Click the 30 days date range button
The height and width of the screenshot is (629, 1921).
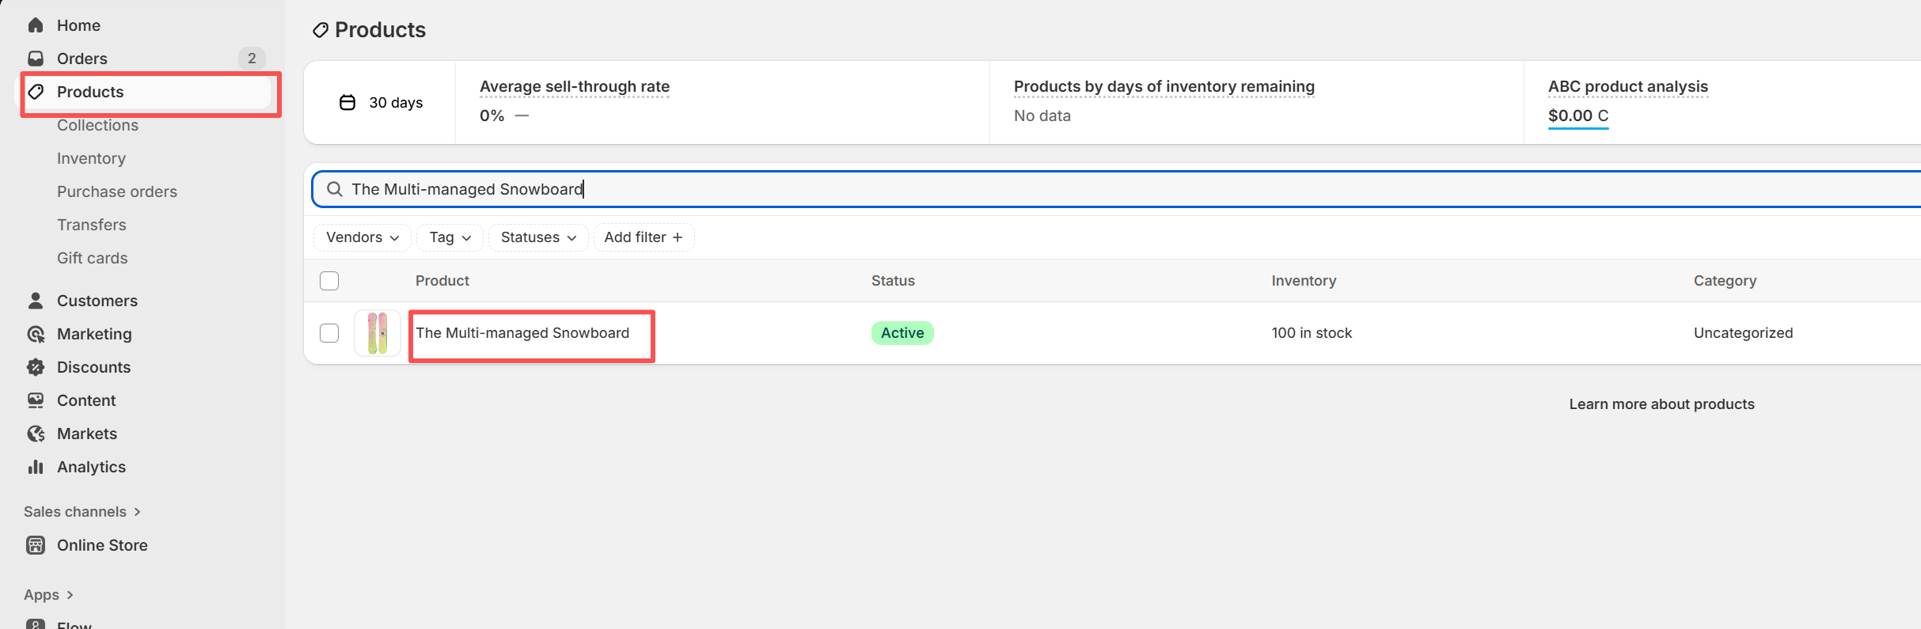click(382, 103)
